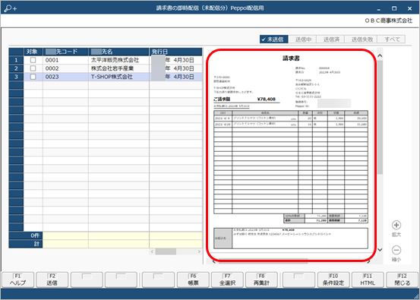The width and height of the screenshot is (420, 300).
Task: Click the name cell 太平洋販売株式会社
Action: (118, 60)
